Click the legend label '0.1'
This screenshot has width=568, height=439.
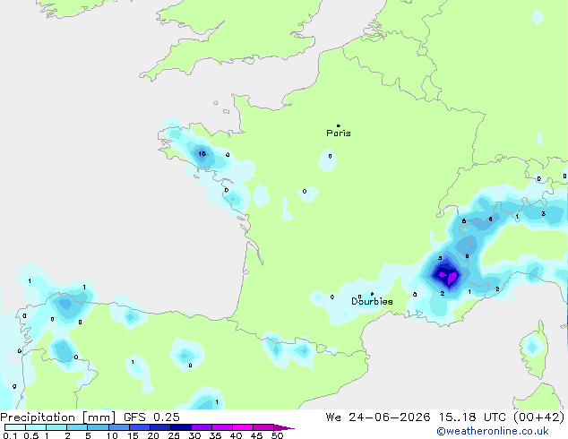pos(10,435)
